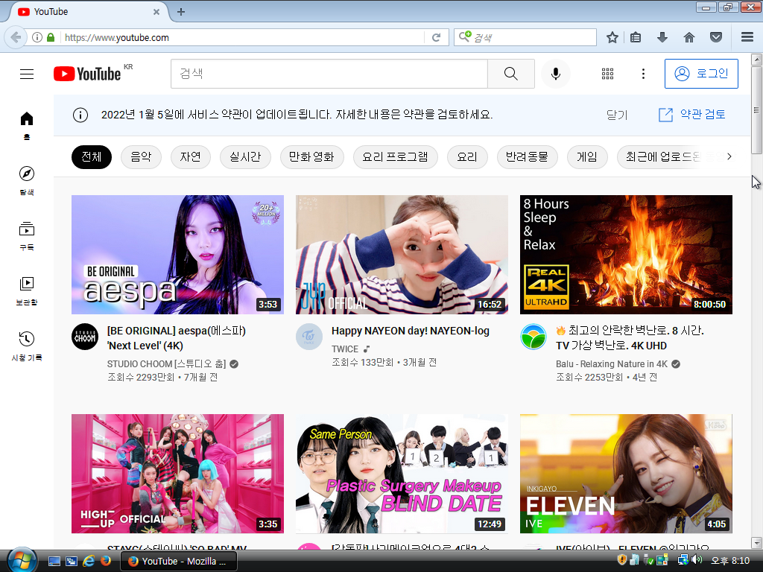Click the Firefox back arrow button
Screen dimensions: 763x572
[x=16, y=37]
